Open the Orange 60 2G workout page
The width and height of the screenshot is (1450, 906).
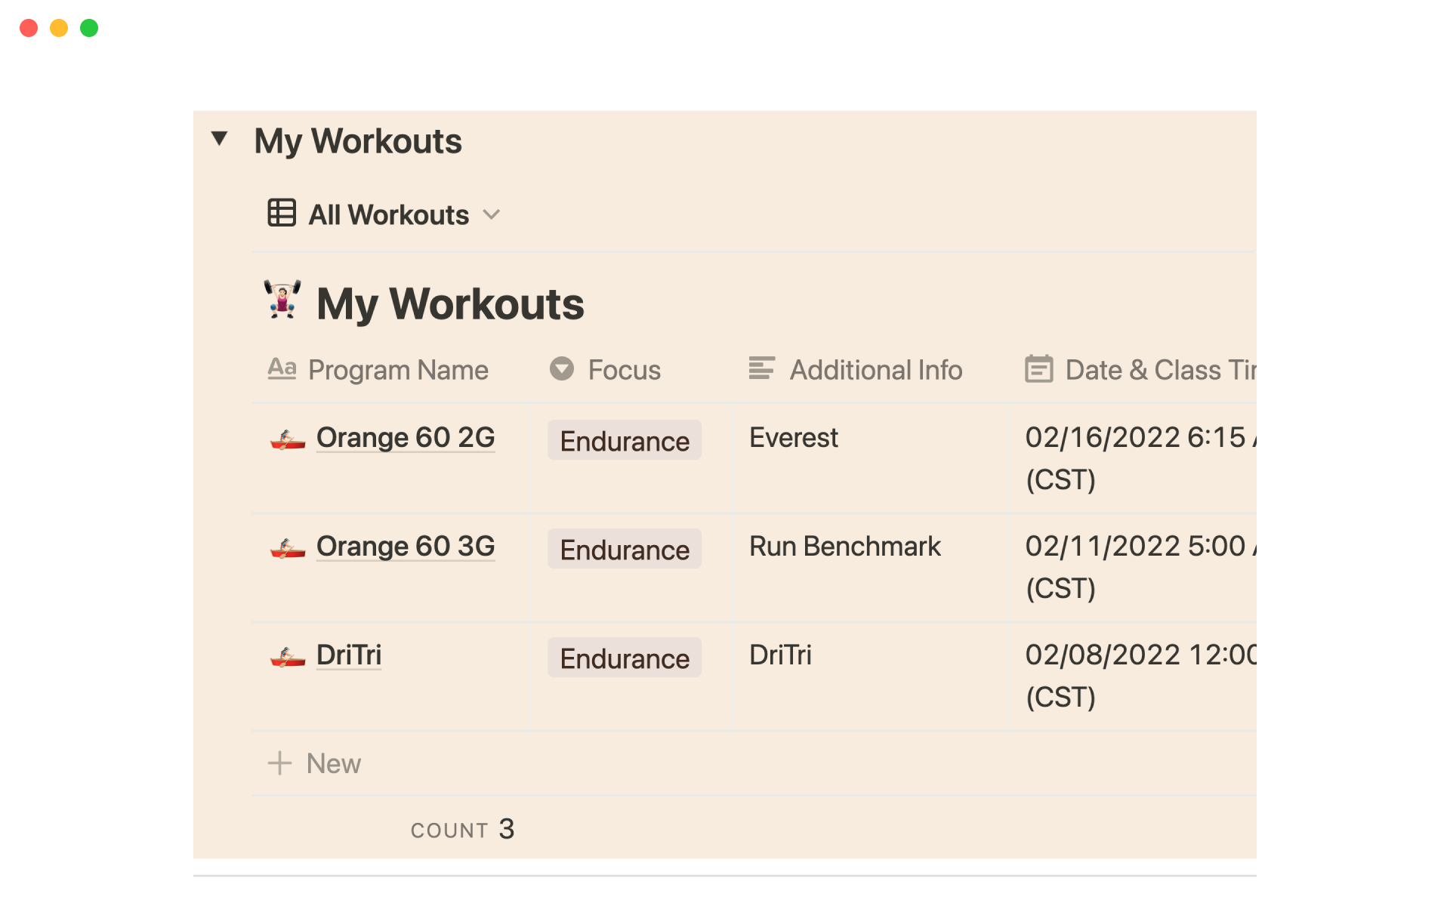point(405,437)
